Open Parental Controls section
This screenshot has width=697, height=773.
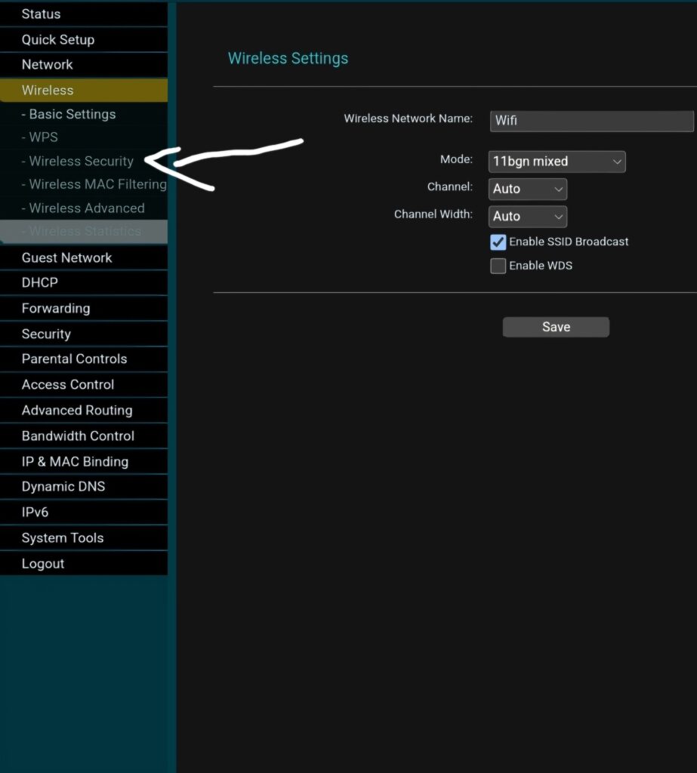74,359
